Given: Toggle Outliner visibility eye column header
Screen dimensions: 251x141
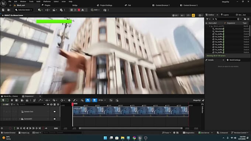Looking at the screenshot, I should pyautogui.click(x=206, y=23).
